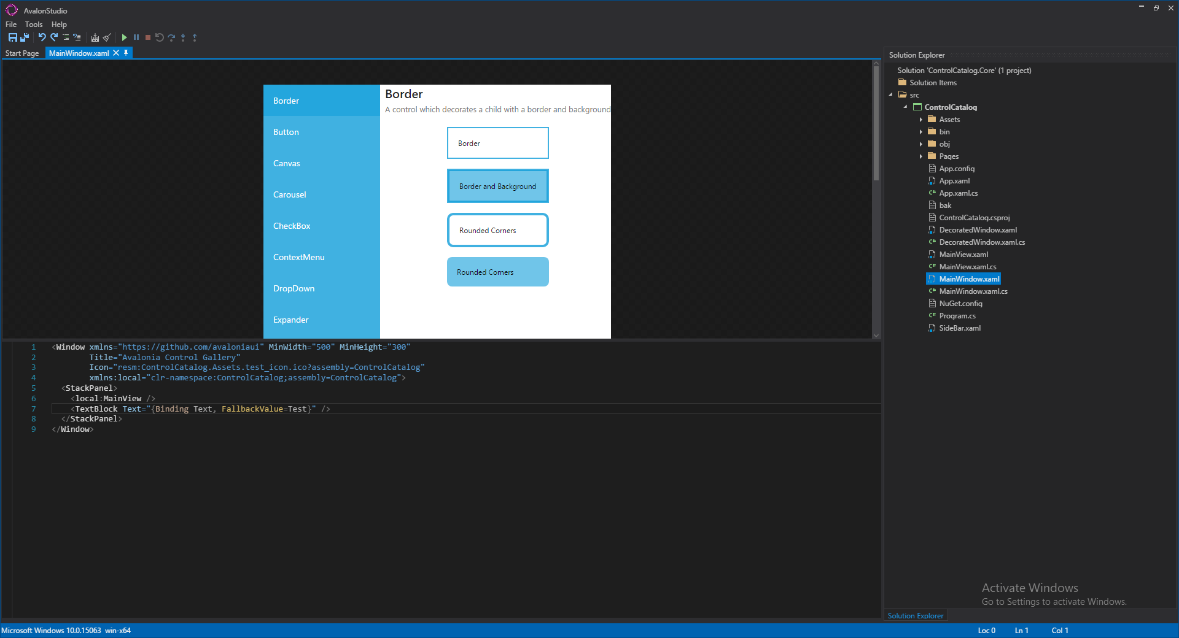
Task: Expand the Assets folder
Action: pyautogui.click(x=921, y=120)
